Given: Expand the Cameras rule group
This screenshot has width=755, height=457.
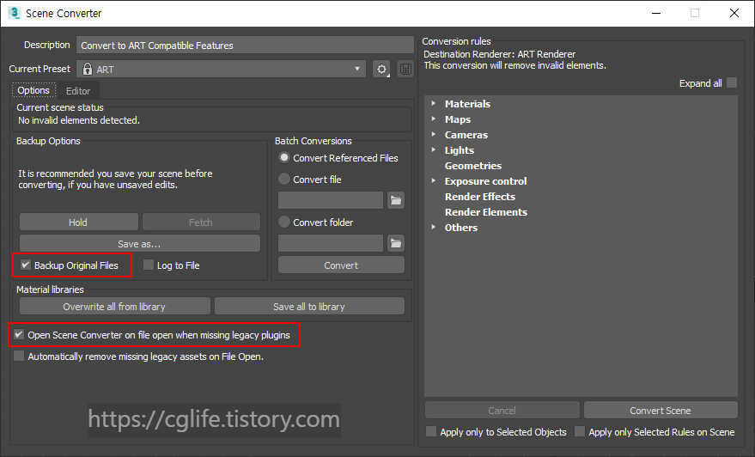Looking at the screenshot, I should click(434, 134).
